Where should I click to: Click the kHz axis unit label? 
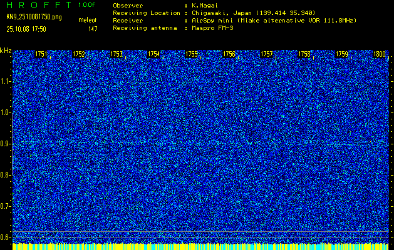pos(6,51)
